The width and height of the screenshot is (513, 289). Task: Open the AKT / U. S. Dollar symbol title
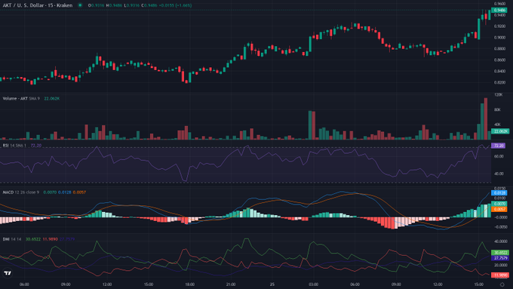pyautogui.click(x=38, y=5)
